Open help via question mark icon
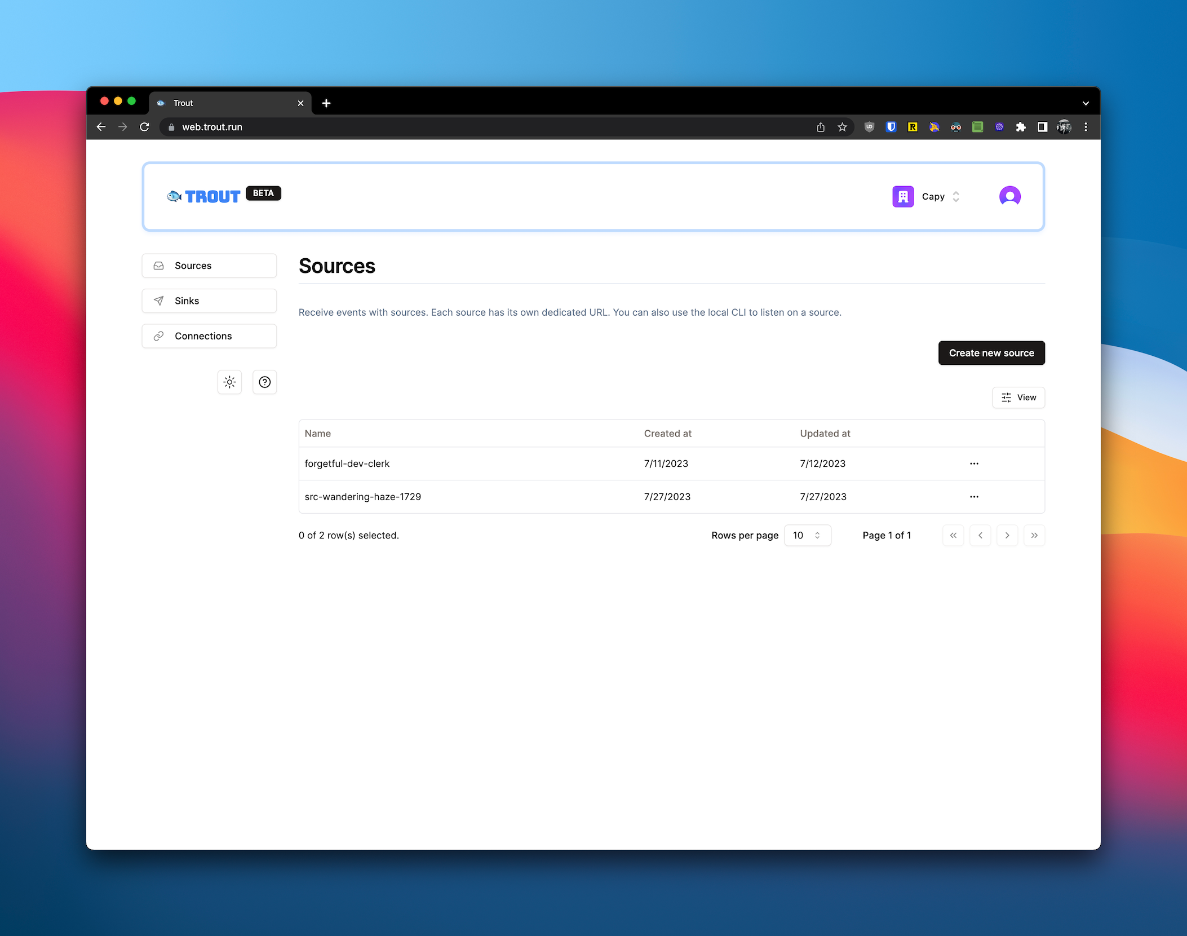Screen dimensions: 1187x936 [265, 382]
